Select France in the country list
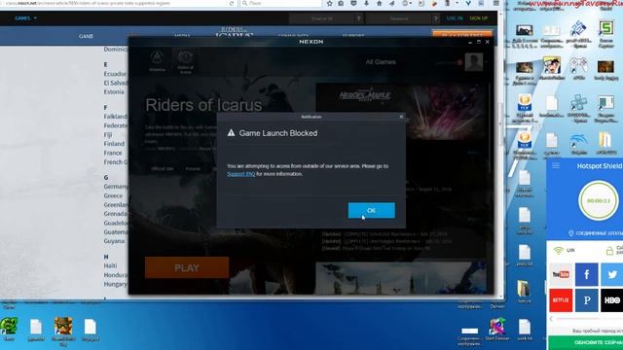623x350 pixels. (x=113, y=153)
